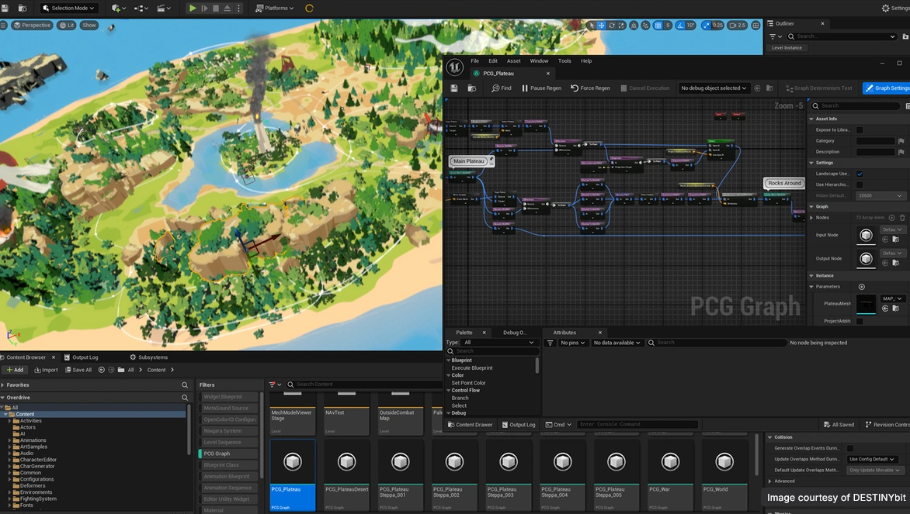
Task: Click the Import button in Content Browser
Action: pyautogui.click(x=46, y=370)
